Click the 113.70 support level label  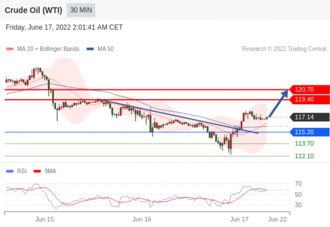[x=304, y=144]
